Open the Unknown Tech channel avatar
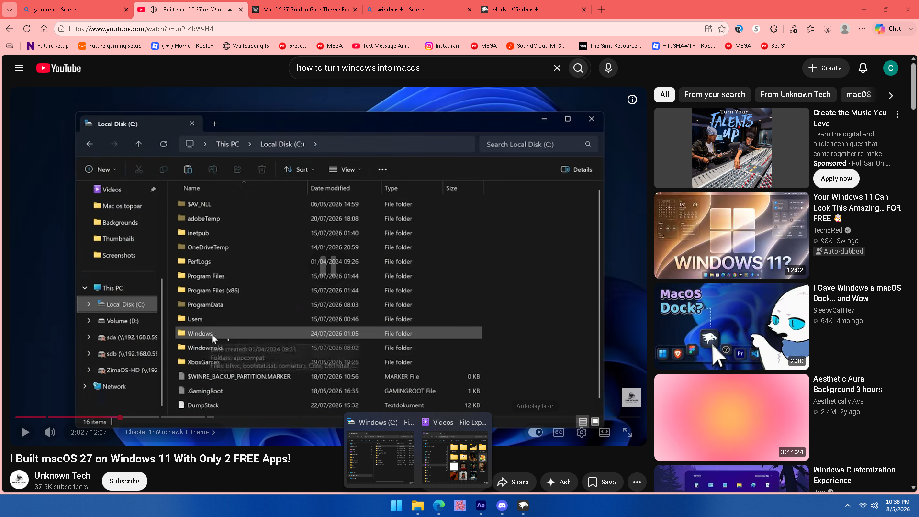The width and height of the screenshot is (919, 517). point(19,480)
